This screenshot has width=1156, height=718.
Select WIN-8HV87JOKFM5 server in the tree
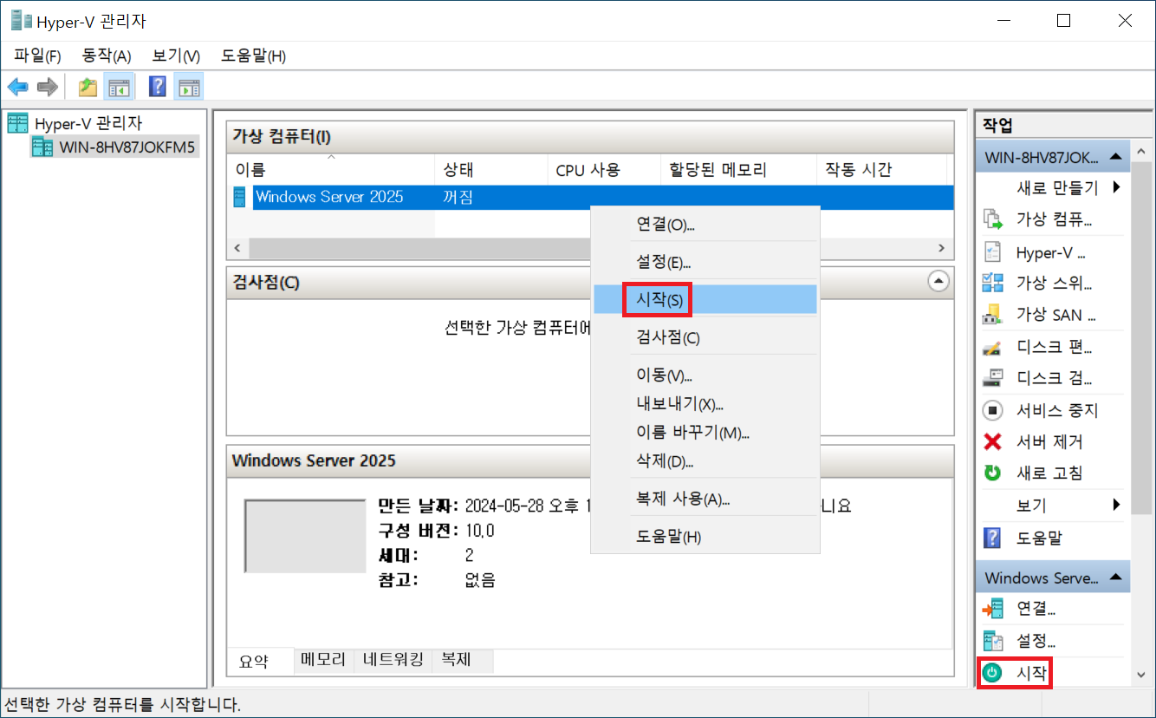coord(127,146)
